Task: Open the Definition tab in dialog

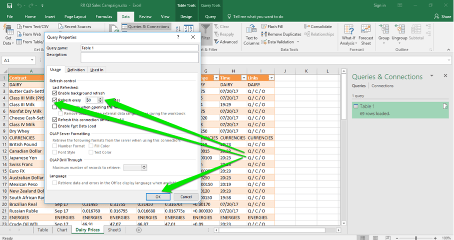Action: (x=76, y=70)
